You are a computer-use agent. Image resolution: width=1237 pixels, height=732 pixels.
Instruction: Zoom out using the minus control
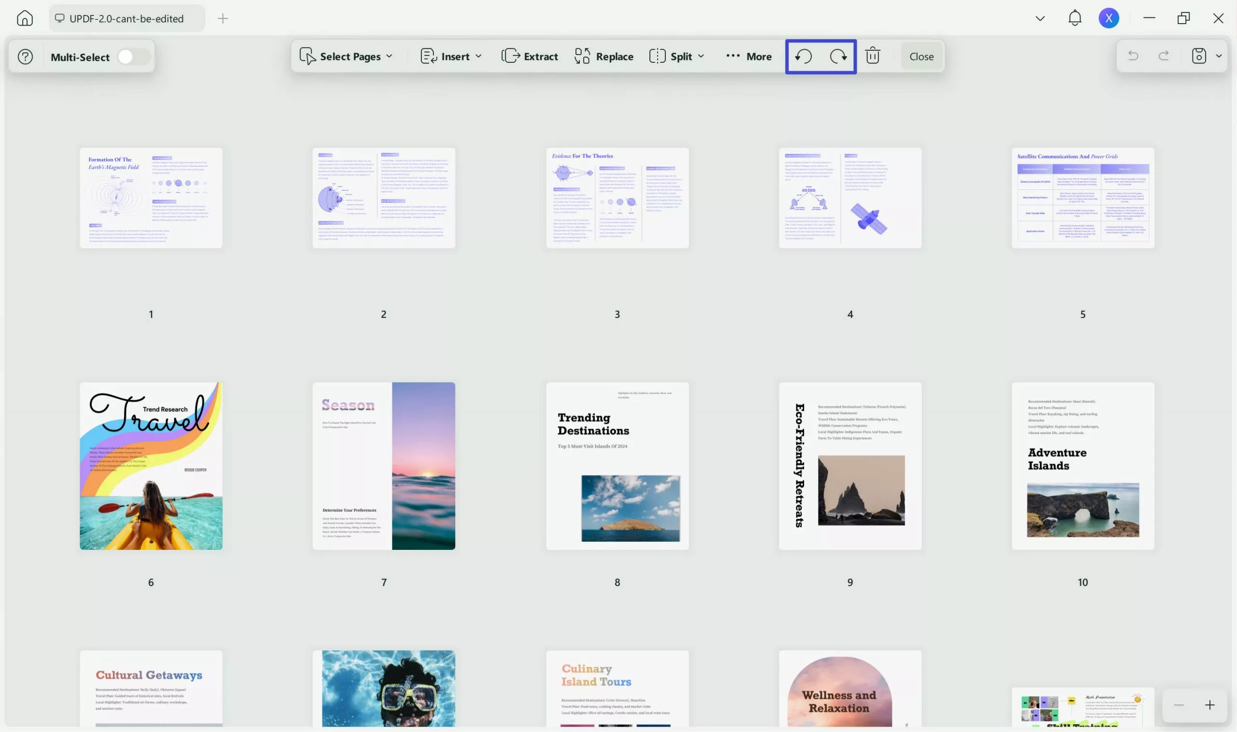1179,704
